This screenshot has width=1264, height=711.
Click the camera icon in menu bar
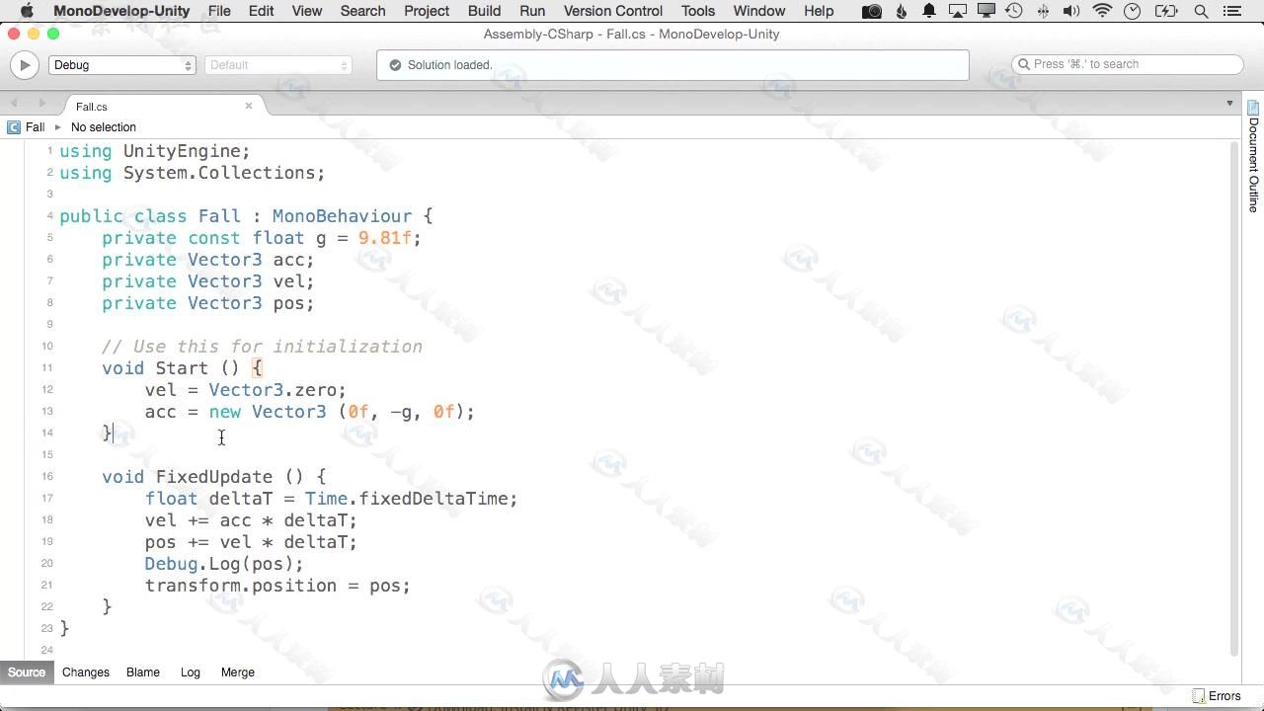(872, 12)
